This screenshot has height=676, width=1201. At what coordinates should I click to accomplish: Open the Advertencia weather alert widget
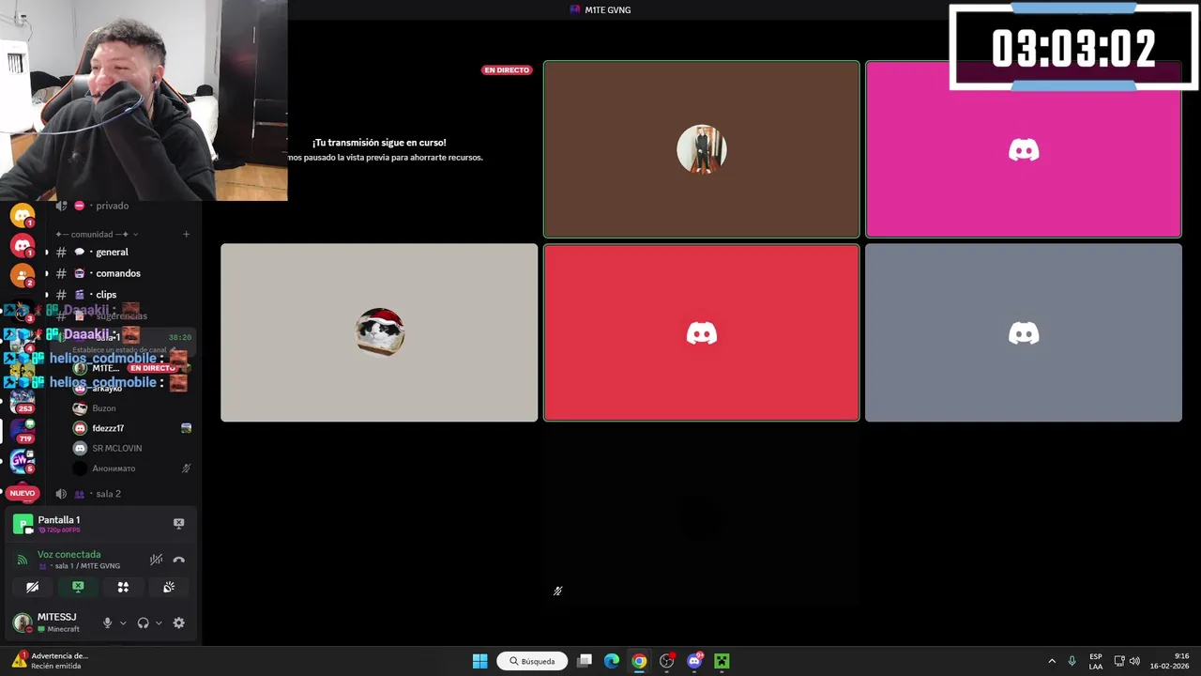pyautogui.click(x=52, y=661)
